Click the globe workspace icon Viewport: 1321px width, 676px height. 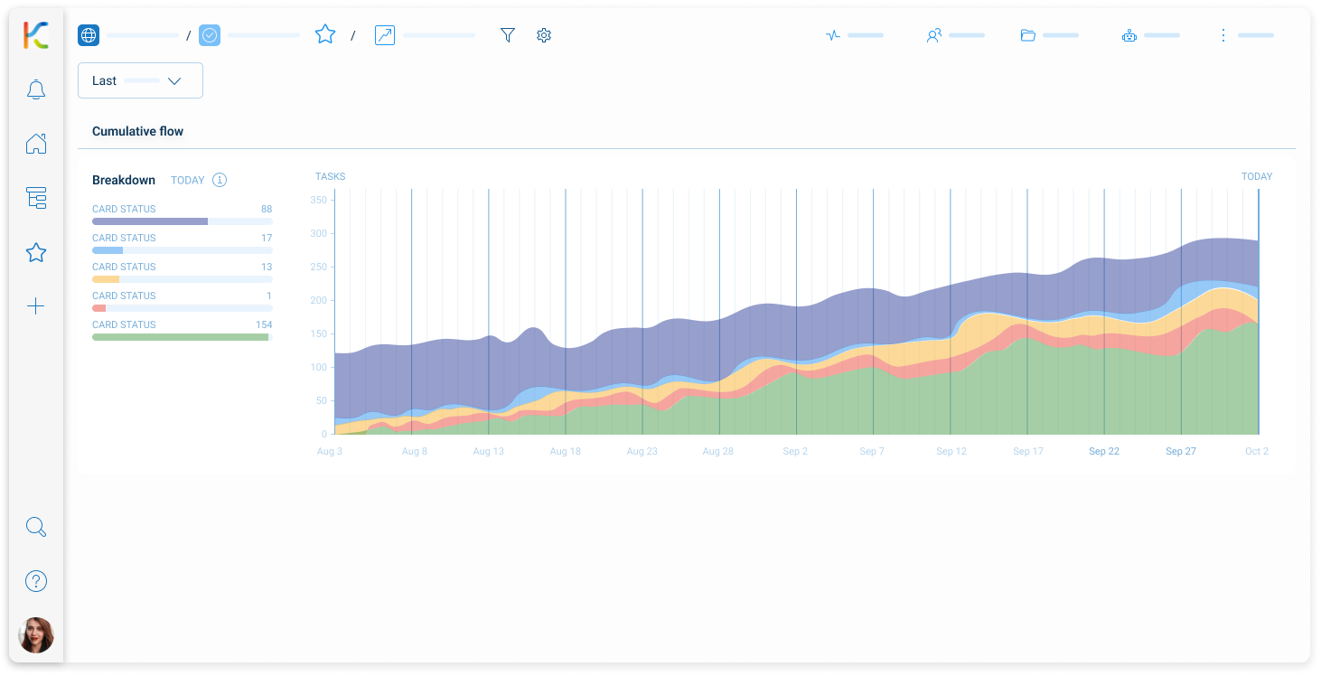[89, 35]
